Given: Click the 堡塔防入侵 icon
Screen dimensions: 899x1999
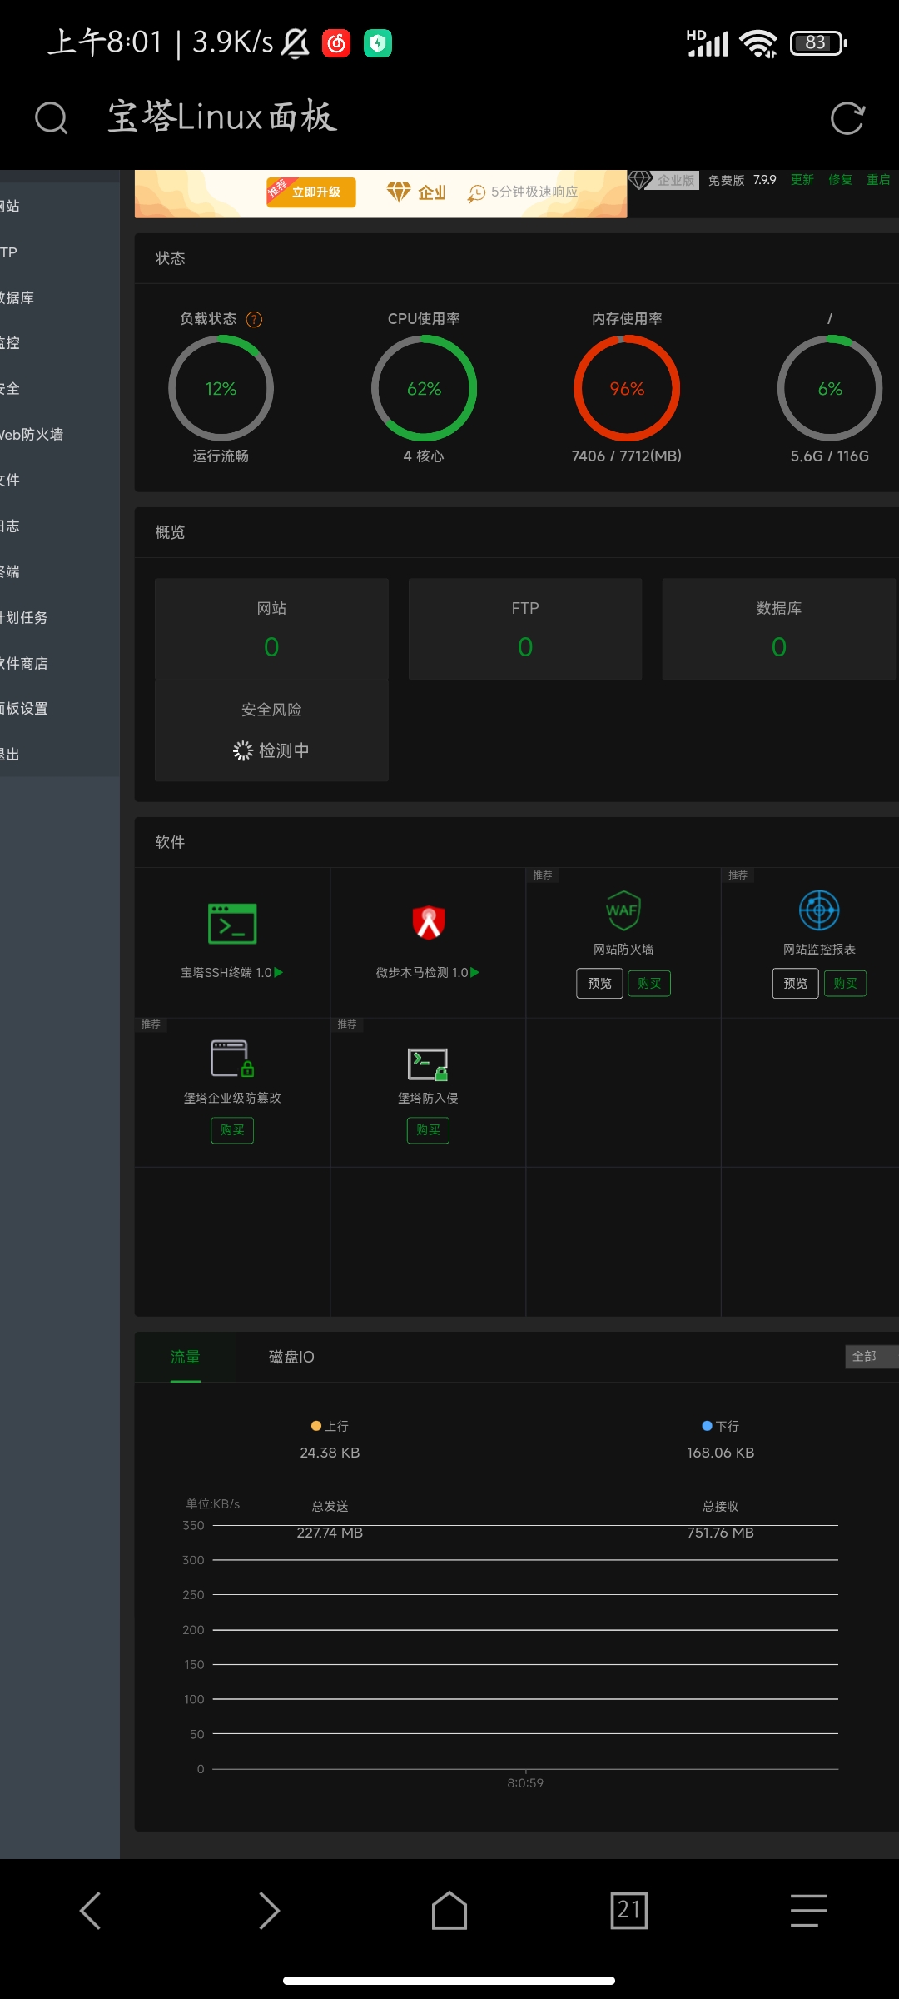Looking at the screenshot, I should point(428,1064).
